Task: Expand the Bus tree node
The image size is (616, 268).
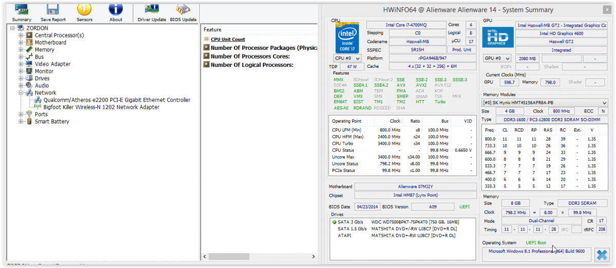Action: (21, 57)
